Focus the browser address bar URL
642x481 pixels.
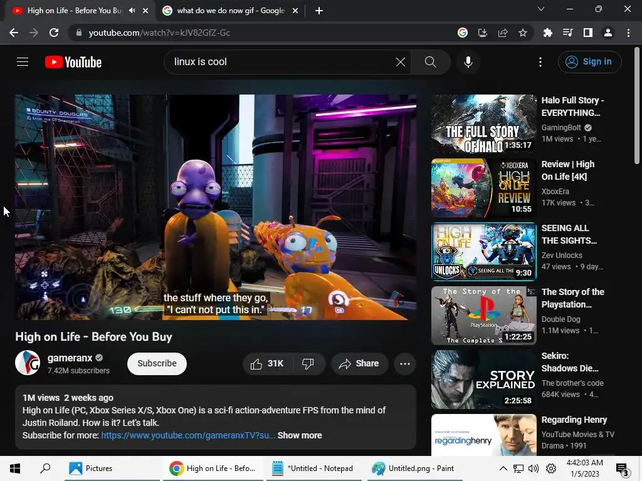pyautogui.click(x=159, y=33)
